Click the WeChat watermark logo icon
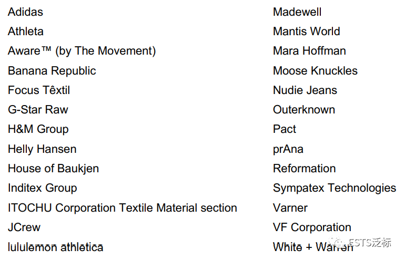404x260 pixels. point(337,243)
